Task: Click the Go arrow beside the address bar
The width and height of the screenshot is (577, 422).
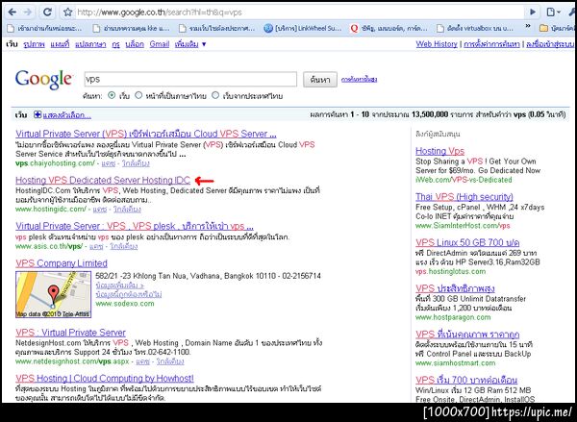Action: [x=533, y=12]
